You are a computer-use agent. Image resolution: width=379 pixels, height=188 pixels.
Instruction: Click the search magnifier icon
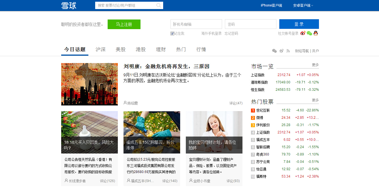159,5
